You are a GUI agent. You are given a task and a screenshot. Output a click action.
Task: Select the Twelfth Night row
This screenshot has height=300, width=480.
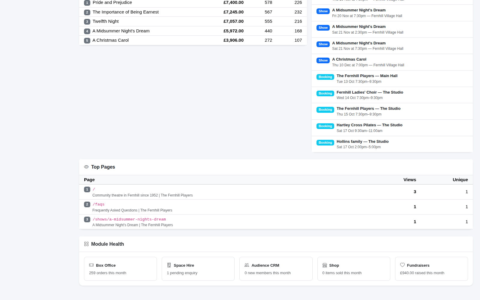(x=193, y=21)
